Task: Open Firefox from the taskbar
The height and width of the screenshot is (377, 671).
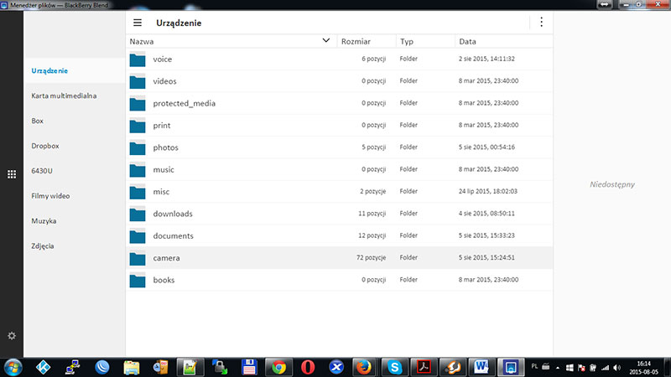Action: click(x=364, y=367)
